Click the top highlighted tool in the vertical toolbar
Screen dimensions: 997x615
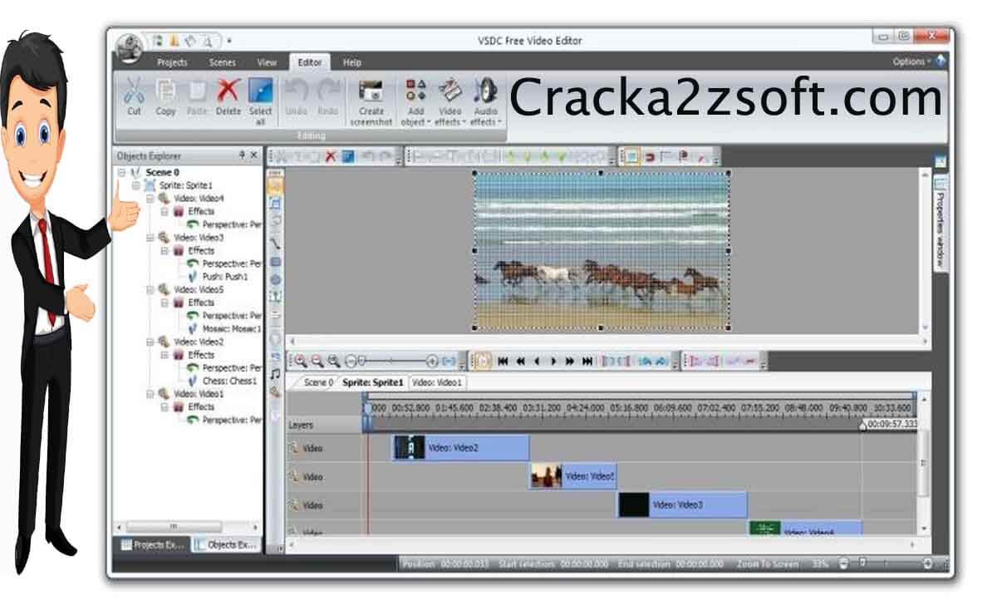pos(275,186)
